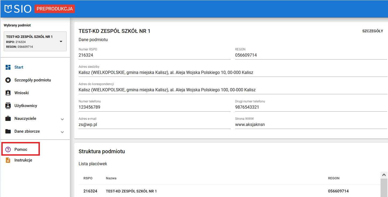388x197 pixels.
Task: Expand the Dane zbiorcze menu chevron
Action: [x=62, y=132]
